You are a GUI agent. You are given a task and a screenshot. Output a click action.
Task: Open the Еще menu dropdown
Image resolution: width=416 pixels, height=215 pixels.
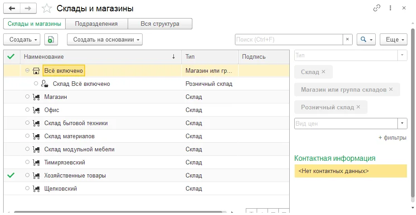pyautogui.click(x=393, y=39)
